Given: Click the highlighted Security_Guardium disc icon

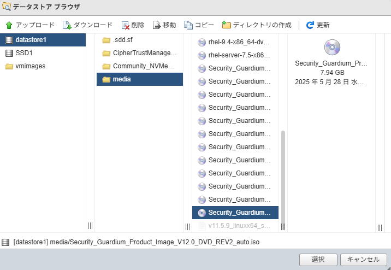Looking at the screenshot, I should pos(202,213).
